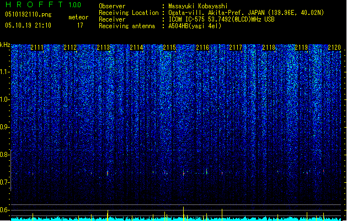The image size is (347, 221).
Task: Click the 2111 time marker
Action: click(x=37, y=48)
